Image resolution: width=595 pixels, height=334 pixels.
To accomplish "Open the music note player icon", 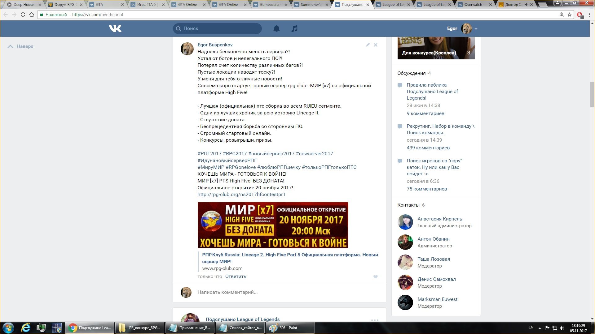I will pyautogui.click(x=294, y=28).
